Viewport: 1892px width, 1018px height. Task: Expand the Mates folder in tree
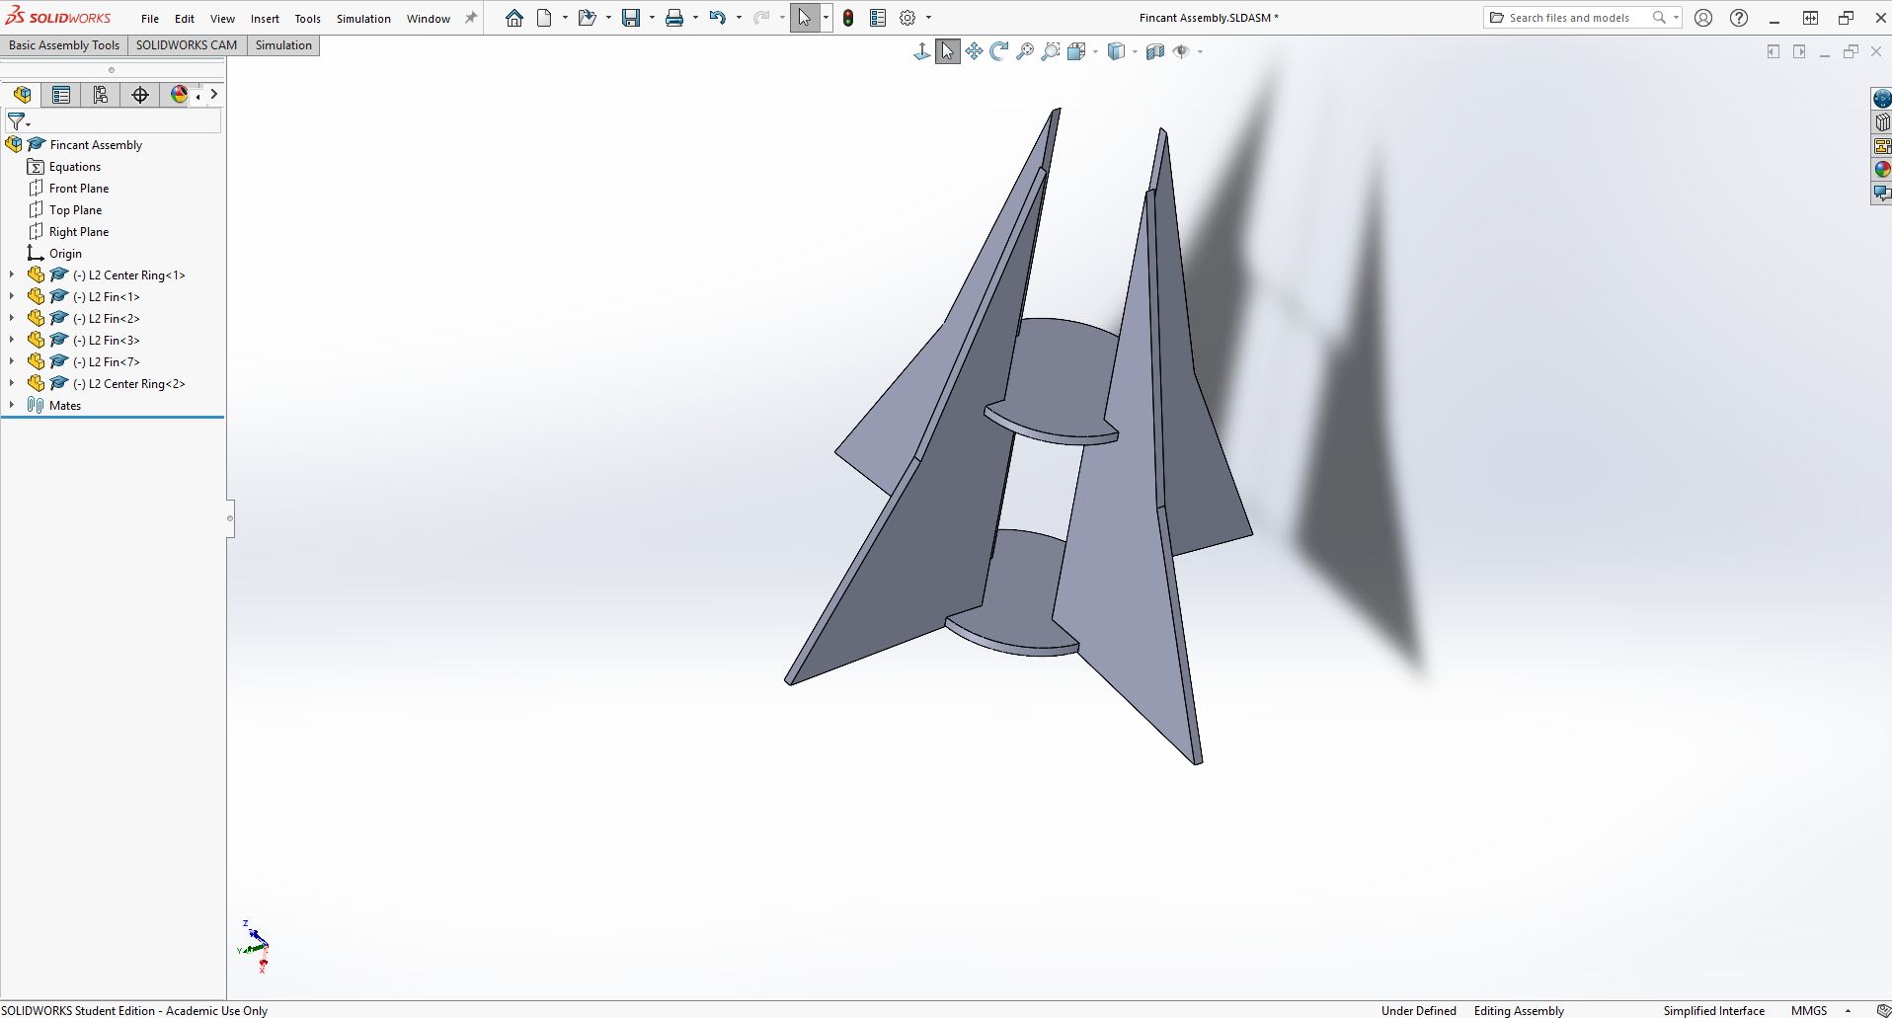(x=12, y=405)
